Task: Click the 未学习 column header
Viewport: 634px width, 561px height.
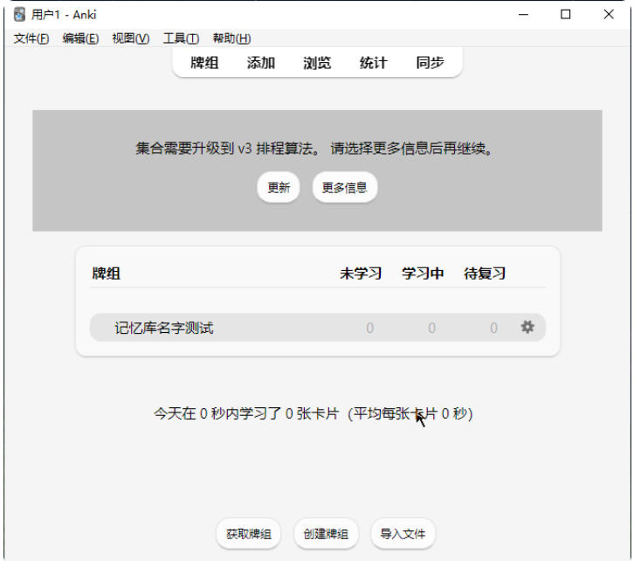Action: click(x=361, y=274)
